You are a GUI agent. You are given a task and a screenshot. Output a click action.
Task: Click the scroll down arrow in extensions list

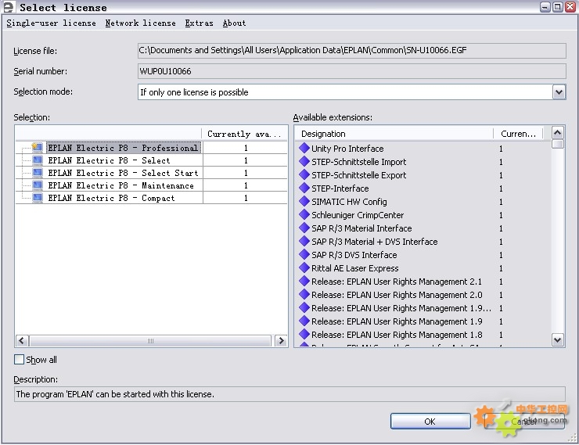557,340
